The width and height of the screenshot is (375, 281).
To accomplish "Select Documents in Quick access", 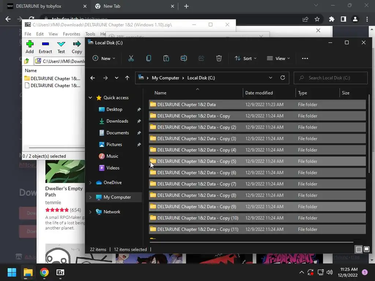I will tap(118, 133).
